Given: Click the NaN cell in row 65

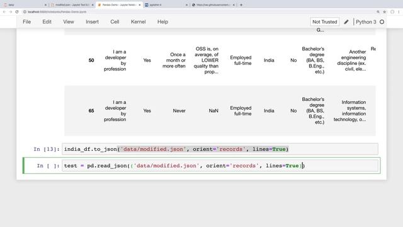Looking at the screenshot, I should [213, 111].
